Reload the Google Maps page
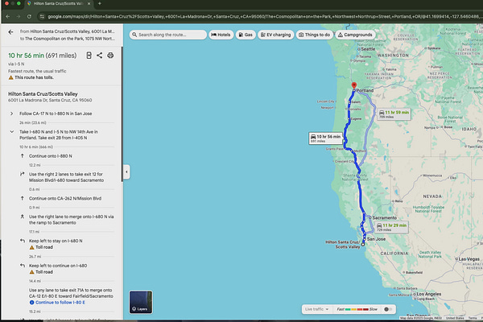Viewport: 483px width, 322px height. (x=29, y=17)
